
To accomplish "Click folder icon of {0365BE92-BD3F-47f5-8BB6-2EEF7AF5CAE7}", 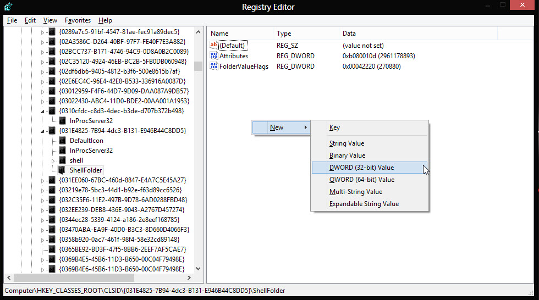I will tap(52, 249).
